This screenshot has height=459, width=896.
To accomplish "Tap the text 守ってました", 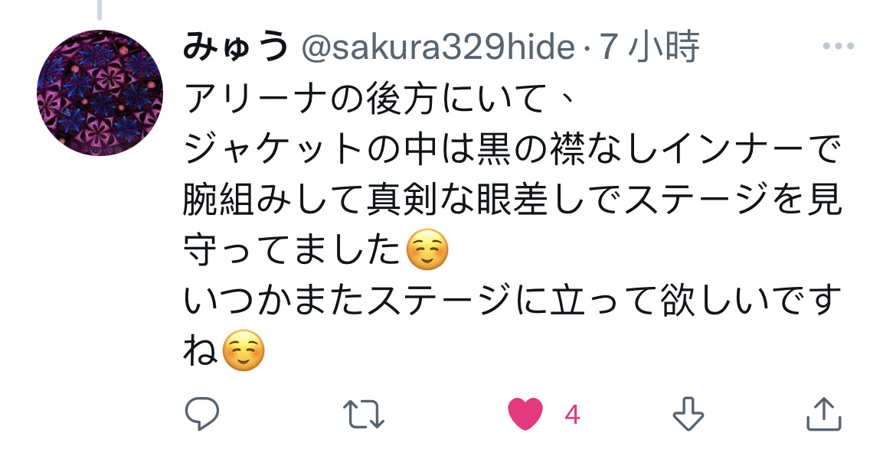I will (x=293, y=250).
